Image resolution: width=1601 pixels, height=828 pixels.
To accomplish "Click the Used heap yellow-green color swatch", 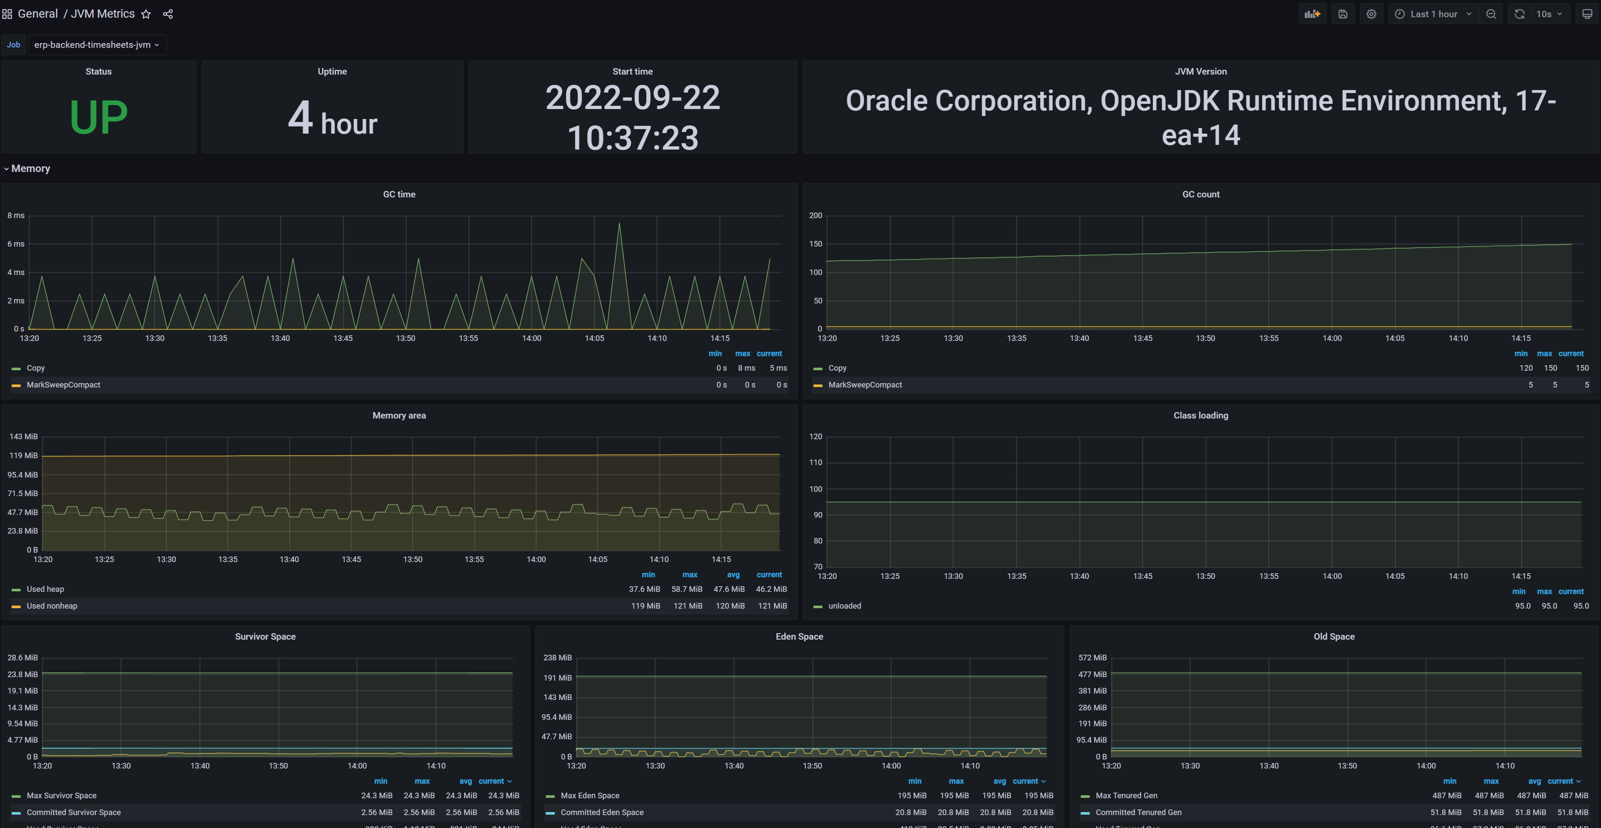I will click(x=16, y=590).
